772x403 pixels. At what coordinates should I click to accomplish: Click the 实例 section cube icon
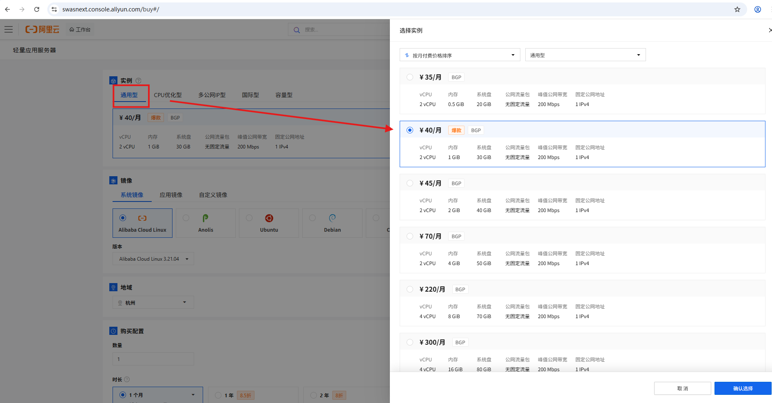[x=113, y=81]
